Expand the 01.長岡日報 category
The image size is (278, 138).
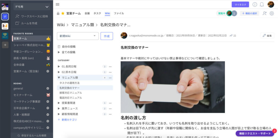click(x=59, y=67)
